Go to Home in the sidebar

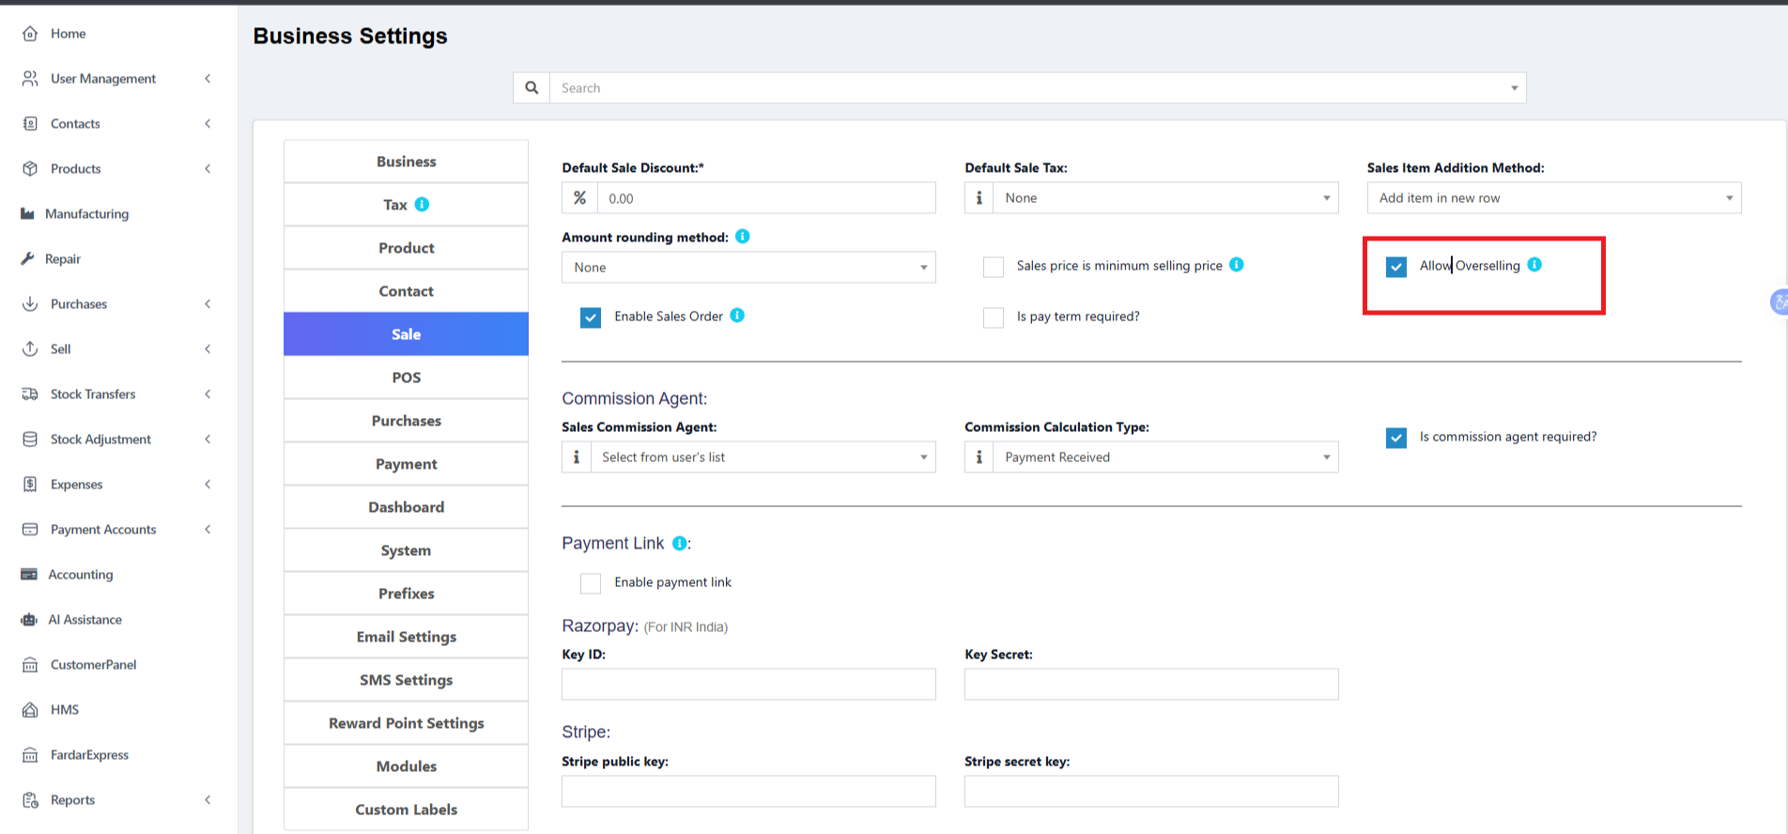point(68,34)
